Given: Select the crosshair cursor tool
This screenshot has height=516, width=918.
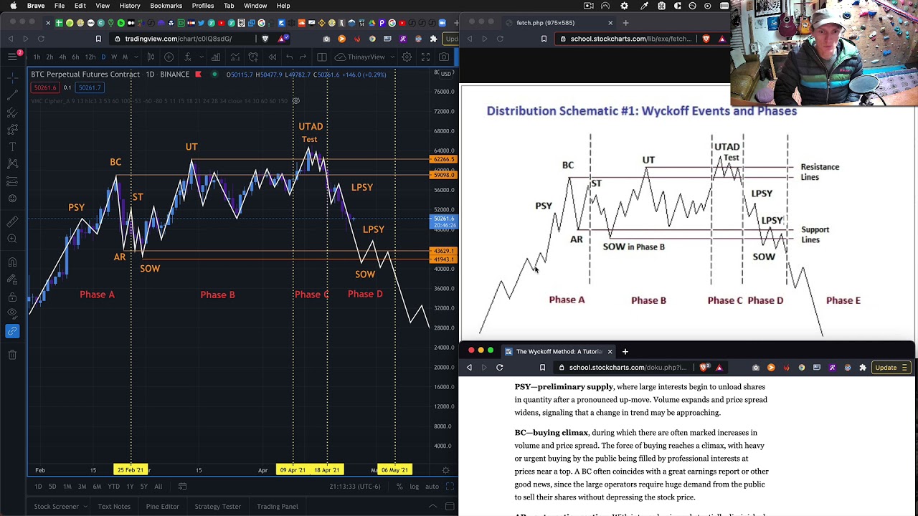Looking at the screenshot, I should [12, 77].
